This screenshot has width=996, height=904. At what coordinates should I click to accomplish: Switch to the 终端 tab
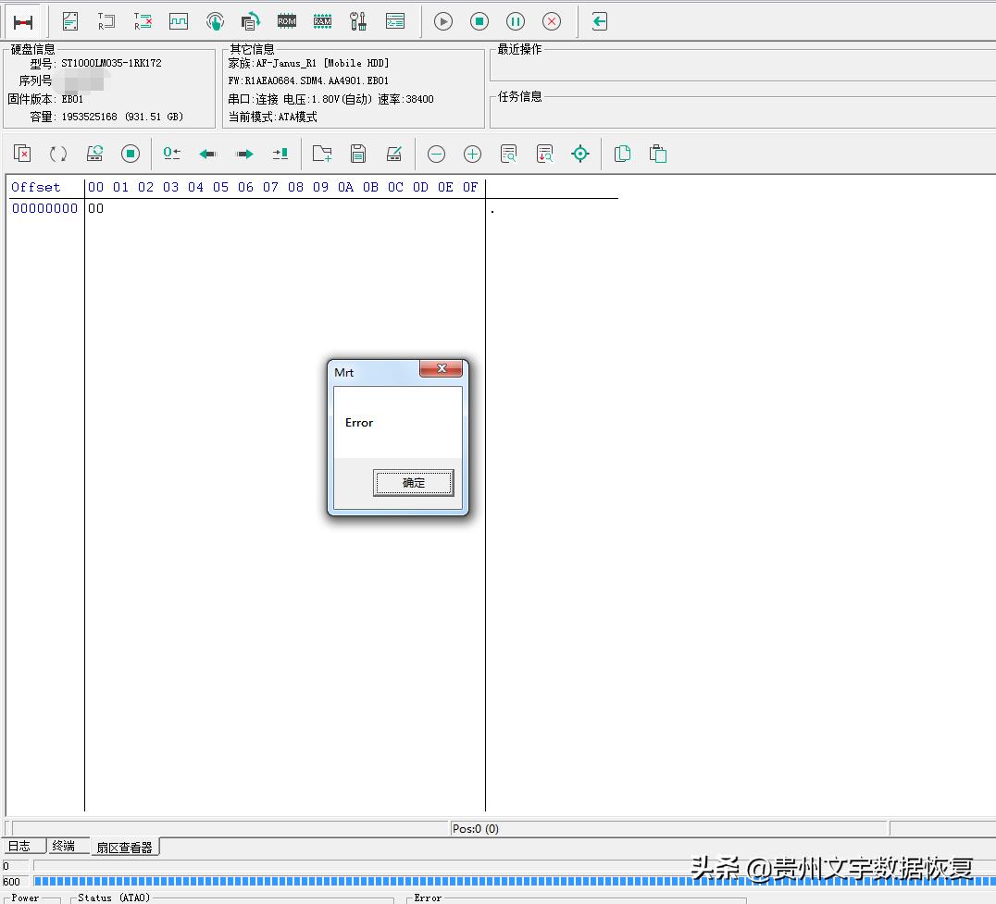click(64, 846)
